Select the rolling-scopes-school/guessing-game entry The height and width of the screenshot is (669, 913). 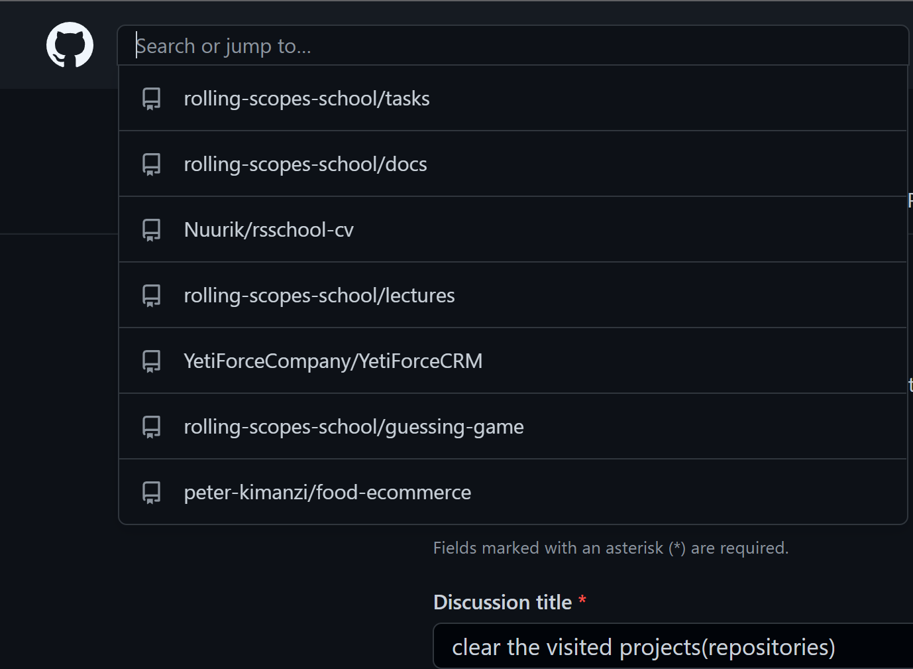pos(353,426)
